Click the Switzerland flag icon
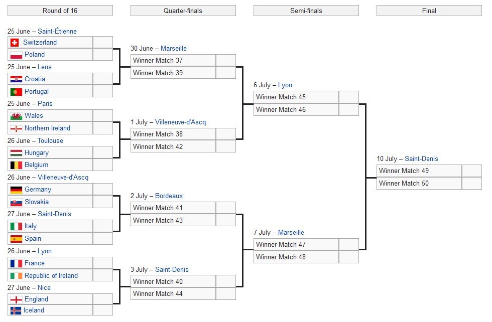 point(15,42)
